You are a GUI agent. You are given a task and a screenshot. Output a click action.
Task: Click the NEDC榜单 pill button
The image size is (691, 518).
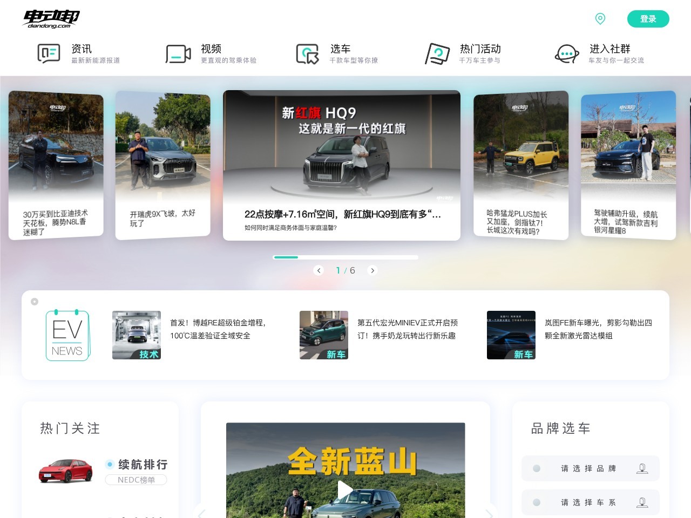[x=136, y=480]
